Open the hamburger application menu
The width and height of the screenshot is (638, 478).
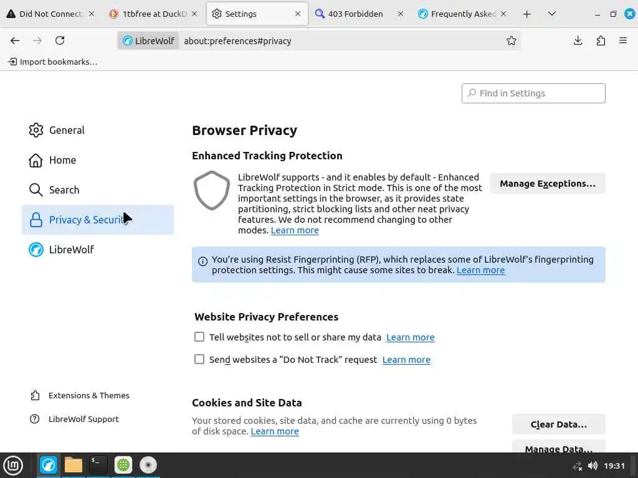[623, 40]
